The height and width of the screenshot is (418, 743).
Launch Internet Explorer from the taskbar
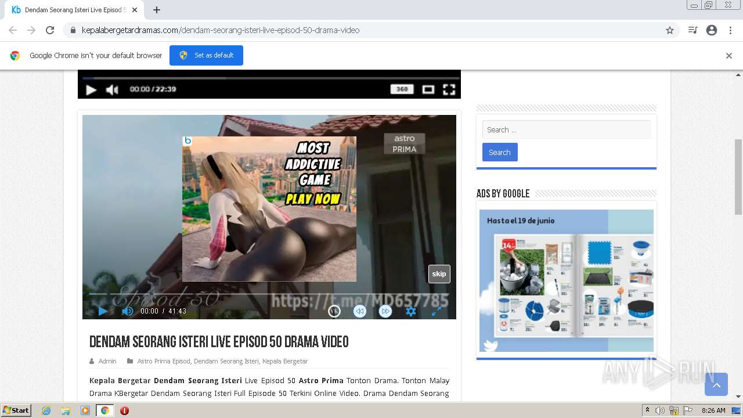[46, 410]
